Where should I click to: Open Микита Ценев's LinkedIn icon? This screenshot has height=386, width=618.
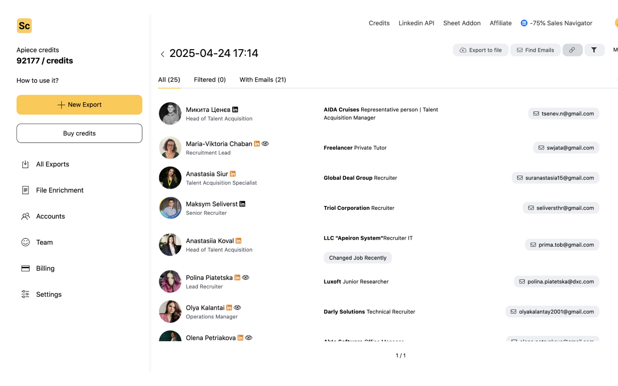[235, 110]
